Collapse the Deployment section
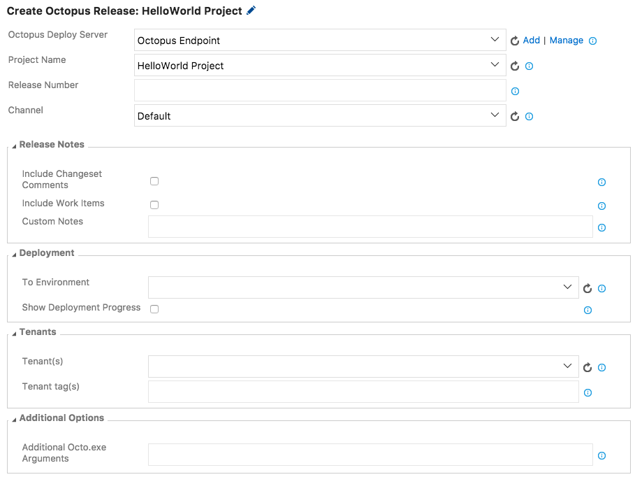635x477 pixels. point(14,255)
